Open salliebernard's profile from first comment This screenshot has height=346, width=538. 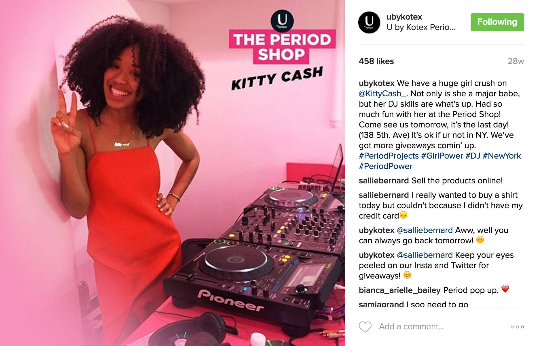[x=384, y=180]
